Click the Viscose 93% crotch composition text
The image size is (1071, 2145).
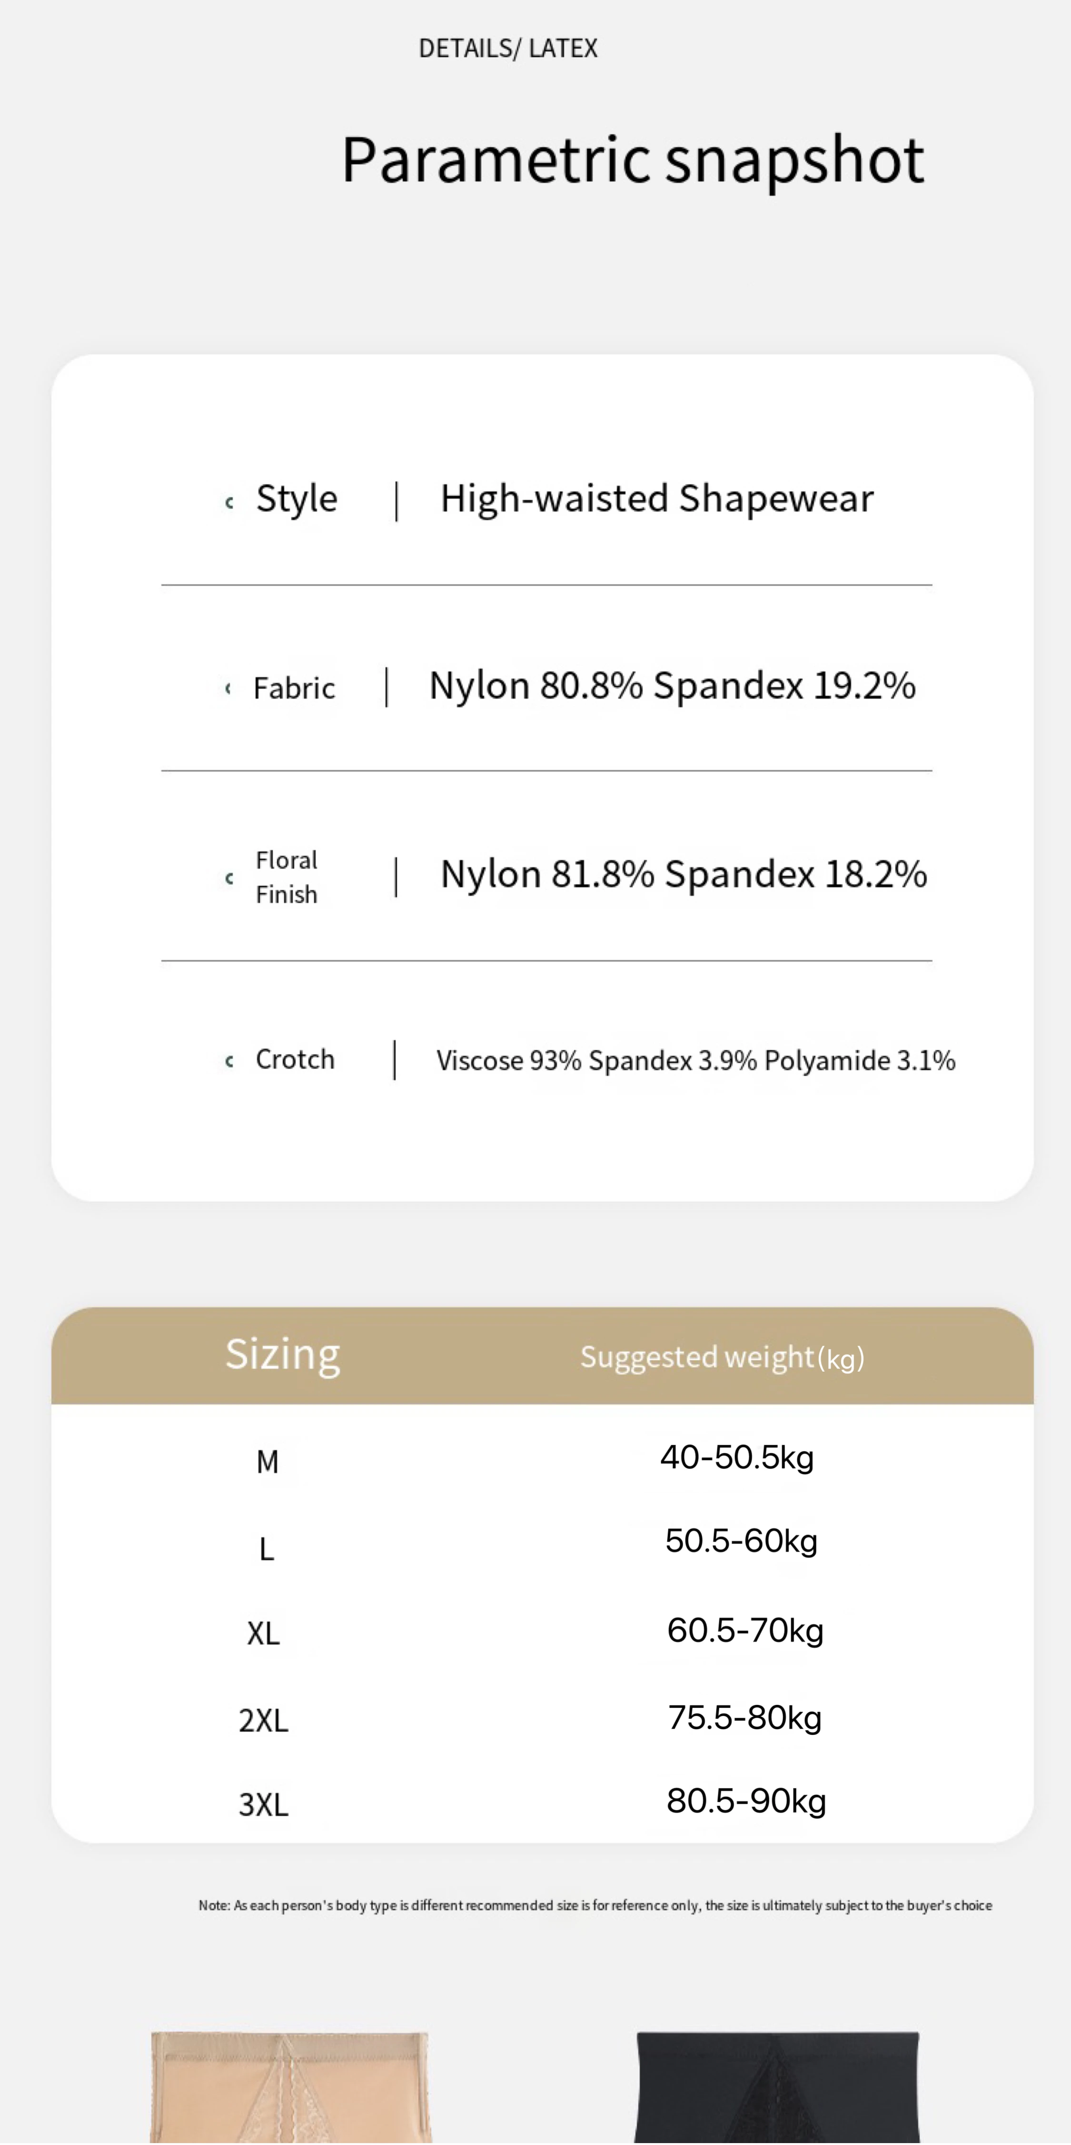(695, 1061)
